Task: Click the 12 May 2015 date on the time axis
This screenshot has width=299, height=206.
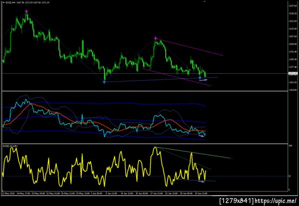Action: (8, 193)
